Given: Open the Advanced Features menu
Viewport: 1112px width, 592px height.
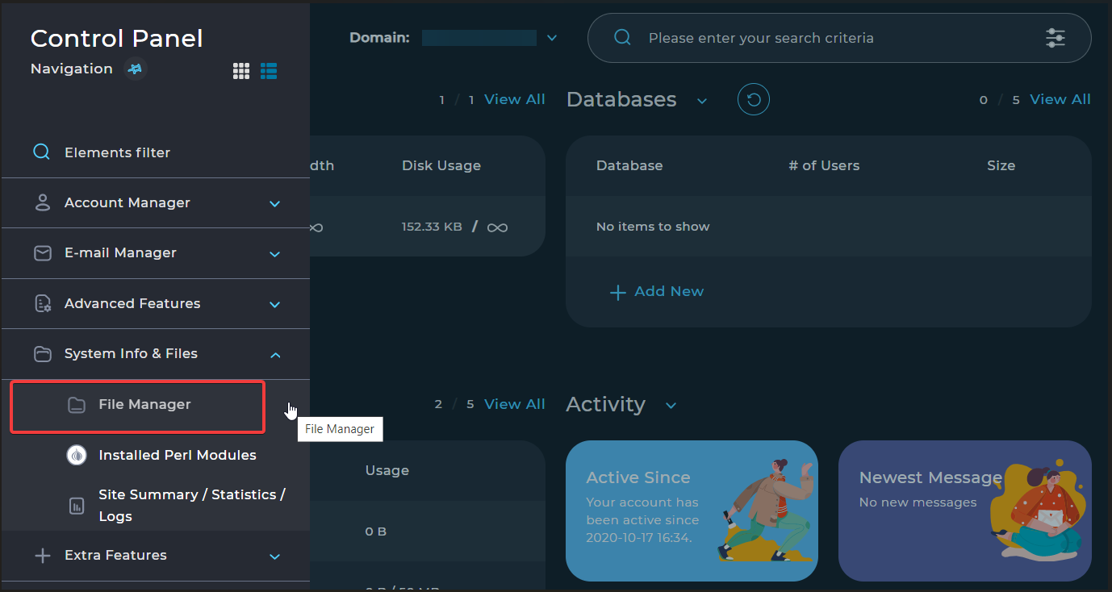Looking at the screenshot, I should tap(132, 304).
